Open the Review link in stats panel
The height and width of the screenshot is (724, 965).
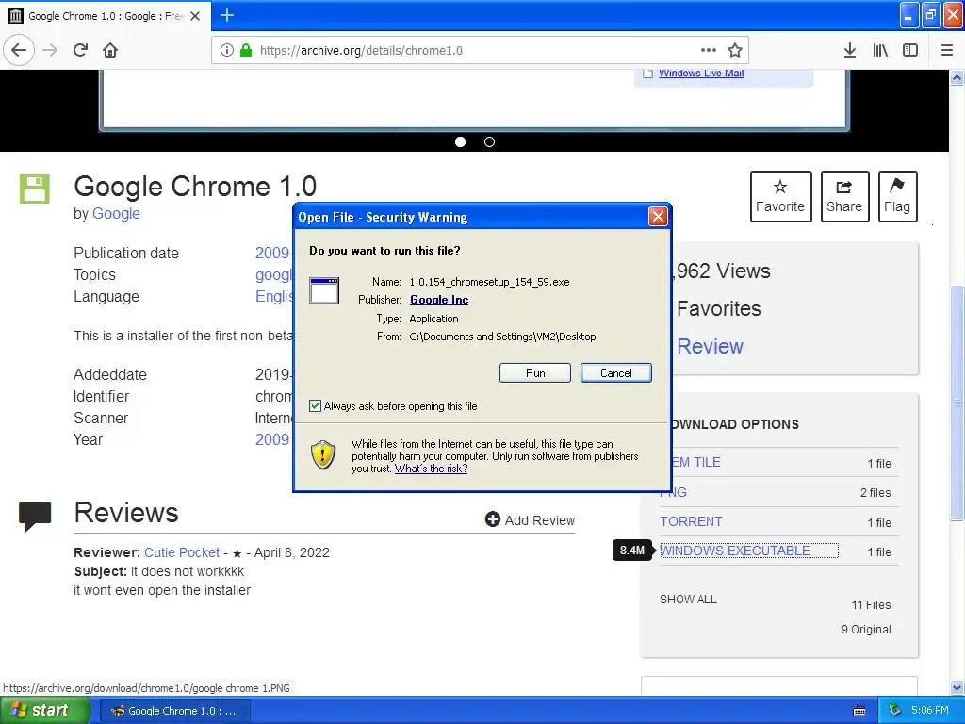(x=711, y=347)
